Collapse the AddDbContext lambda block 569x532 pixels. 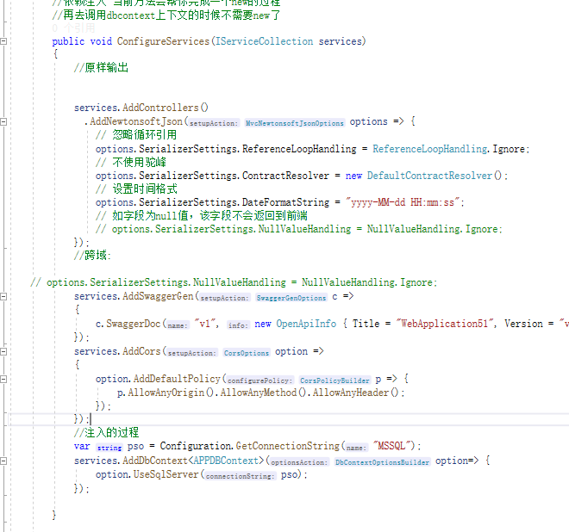3,461
